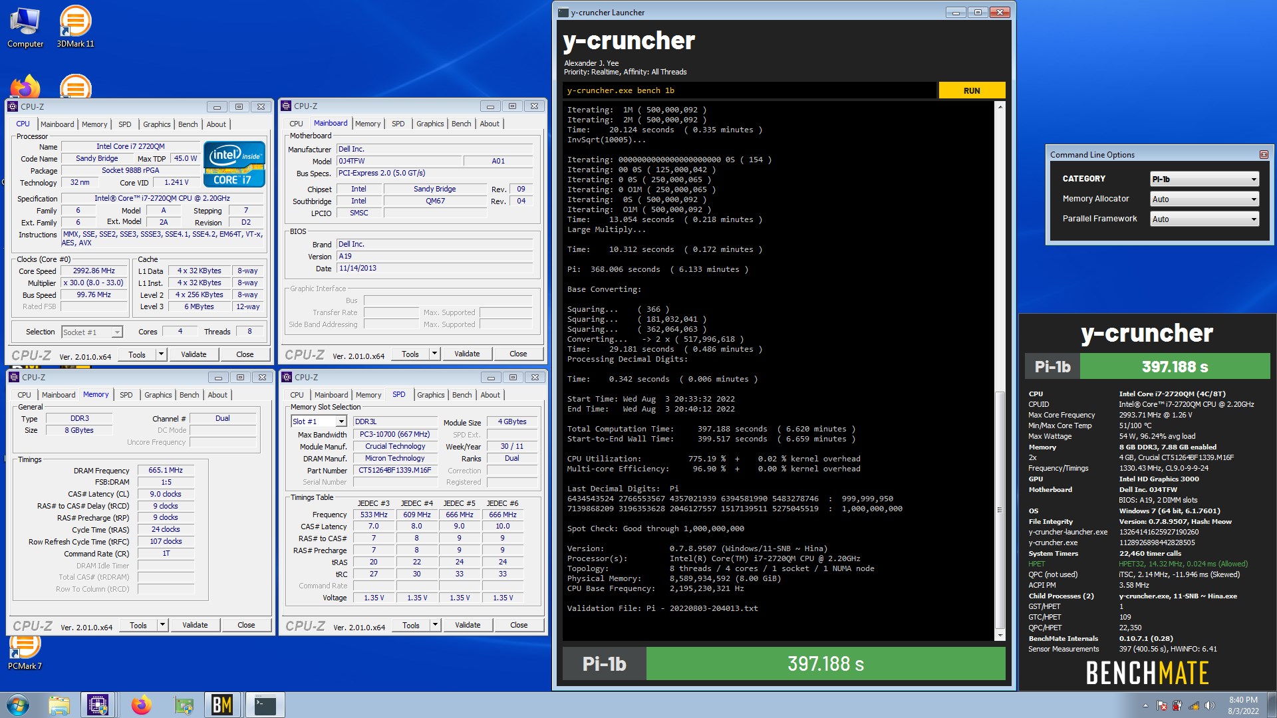Click the BIOS Date 11/14/2013 field
Viewport: 1277px width, 718px height.
click(434, 268)
